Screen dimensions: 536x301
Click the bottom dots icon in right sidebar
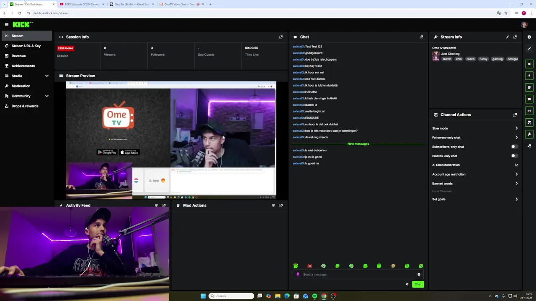tap(529, 146)
